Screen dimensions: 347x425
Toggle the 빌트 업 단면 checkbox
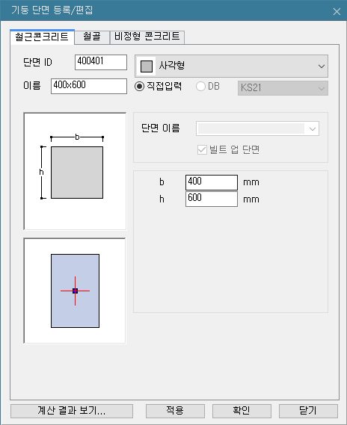pyautogui.click(x=202, y=149)
